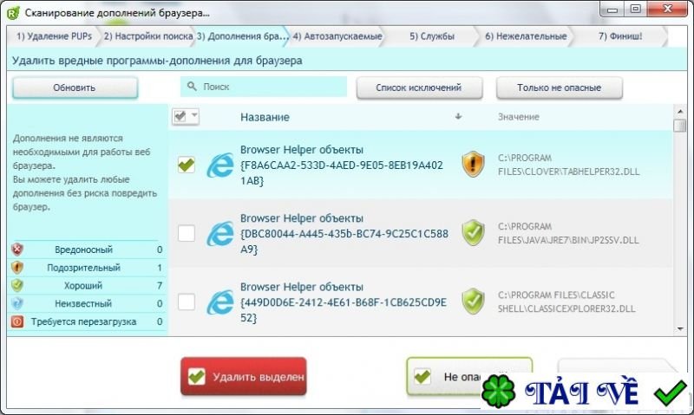This screenshot has height=415, width=694.
Task: Open the 2) Настройки поиска step
Action: click(148, 36)
